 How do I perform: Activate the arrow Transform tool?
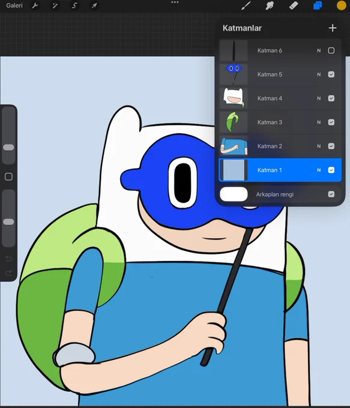(94, 5)
